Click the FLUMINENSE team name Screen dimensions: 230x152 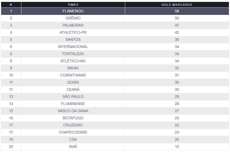(x=73, y=104)
